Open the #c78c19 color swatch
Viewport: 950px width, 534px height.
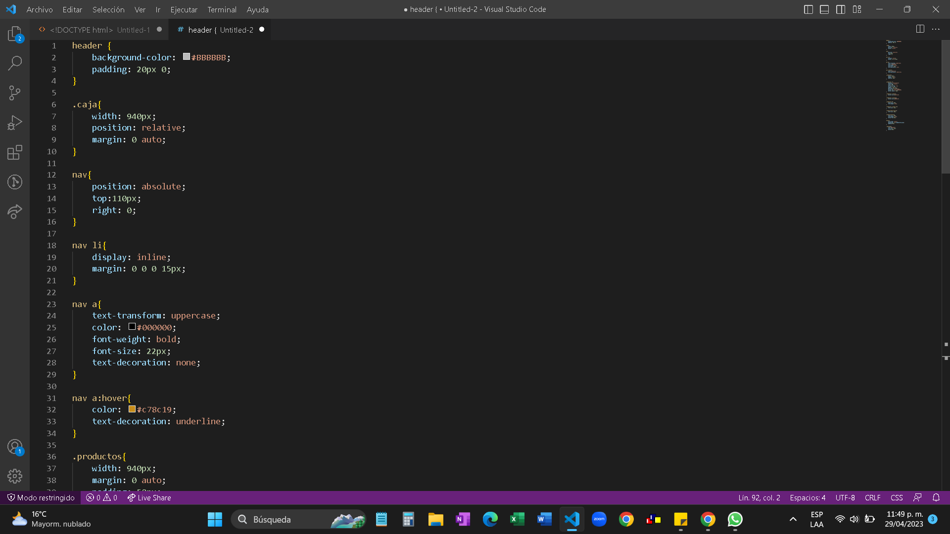point(132,409)
